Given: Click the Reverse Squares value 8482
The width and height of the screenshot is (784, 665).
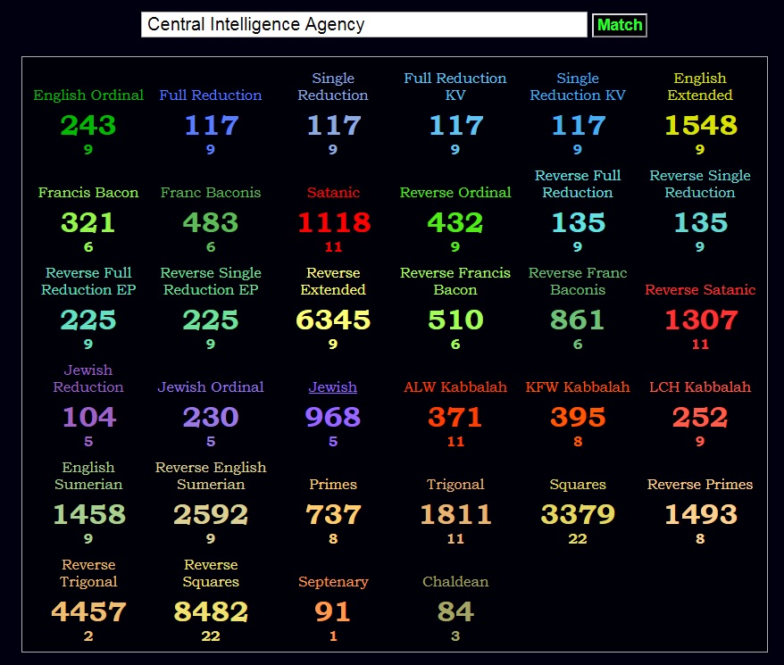Looking at the screenshot, I should (x=211, y=611).
